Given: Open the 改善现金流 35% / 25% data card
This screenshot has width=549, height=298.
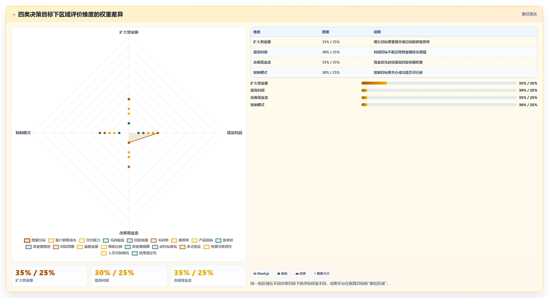Looking at the screenshot, I should point(208,276).
